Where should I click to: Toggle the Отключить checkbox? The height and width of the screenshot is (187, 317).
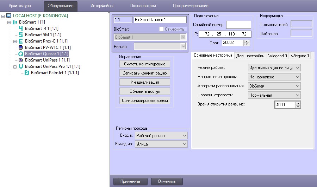(x=162, y=29)
